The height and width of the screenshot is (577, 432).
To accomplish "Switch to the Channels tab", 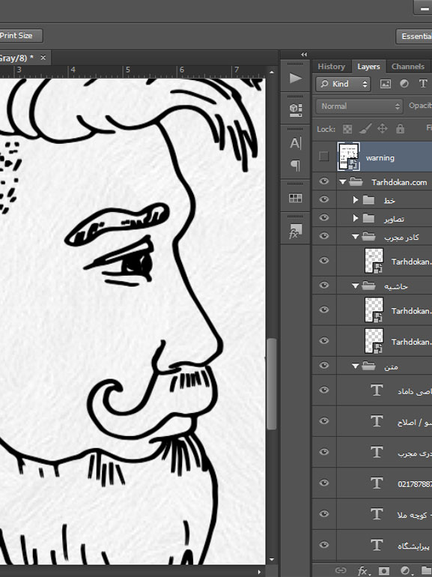I will pos(408,67).
